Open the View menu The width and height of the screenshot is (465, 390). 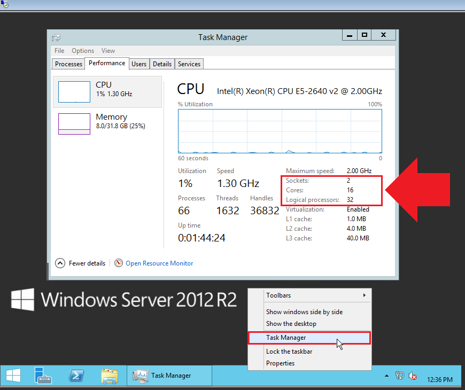coord(108,51)
